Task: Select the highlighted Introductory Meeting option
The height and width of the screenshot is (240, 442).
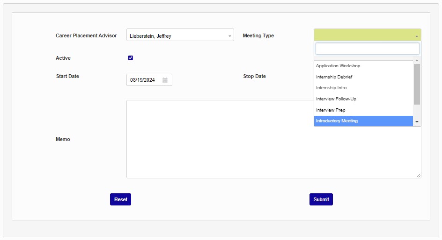Action: pyautogui.click(x=337, y=121)
